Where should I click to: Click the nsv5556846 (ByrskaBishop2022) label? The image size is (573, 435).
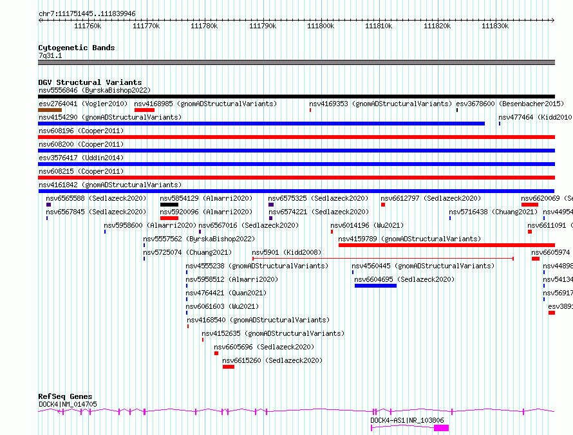[x=95, y=90]
